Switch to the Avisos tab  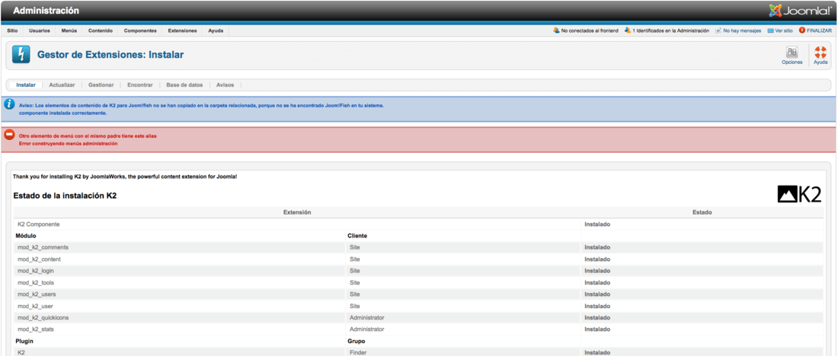225,85
